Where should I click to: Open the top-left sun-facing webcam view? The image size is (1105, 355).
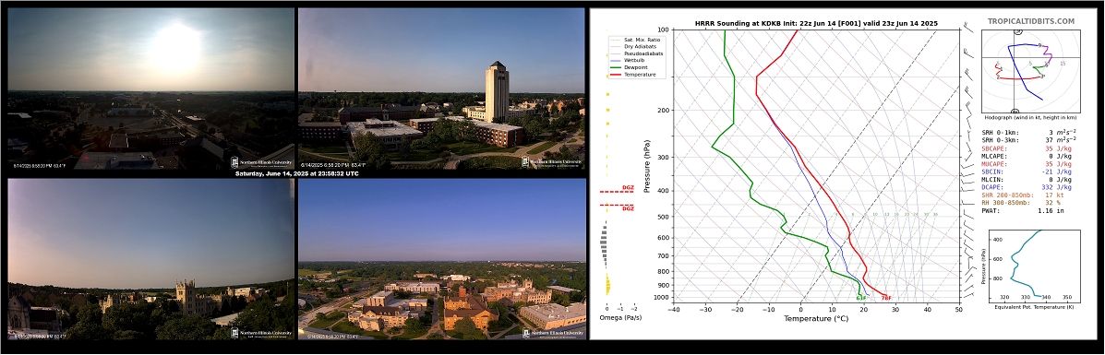point(150,89)
